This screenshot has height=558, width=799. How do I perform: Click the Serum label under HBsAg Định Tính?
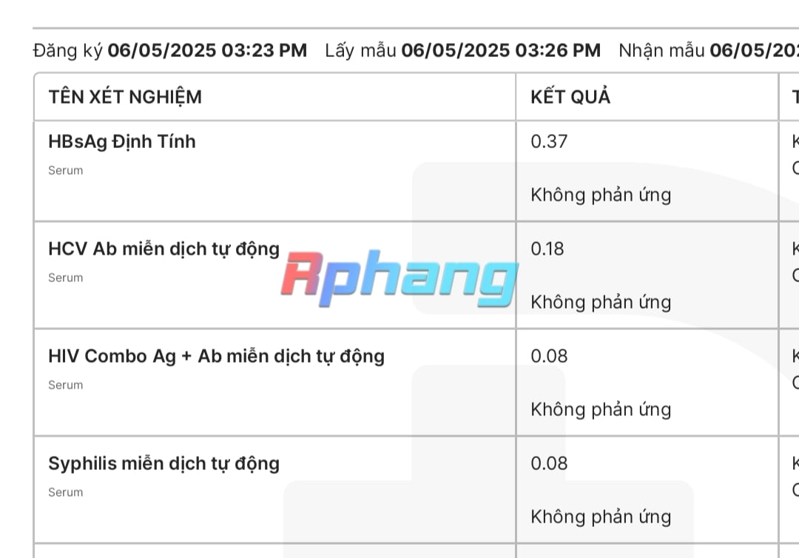click(65, 171)
